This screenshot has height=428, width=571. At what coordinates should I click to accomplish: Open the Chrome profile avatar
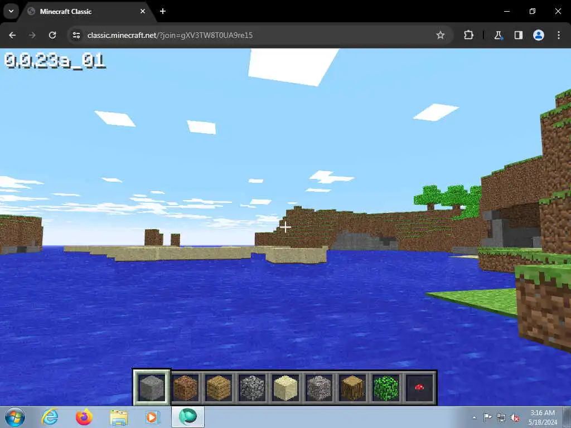tap(538, 35)
